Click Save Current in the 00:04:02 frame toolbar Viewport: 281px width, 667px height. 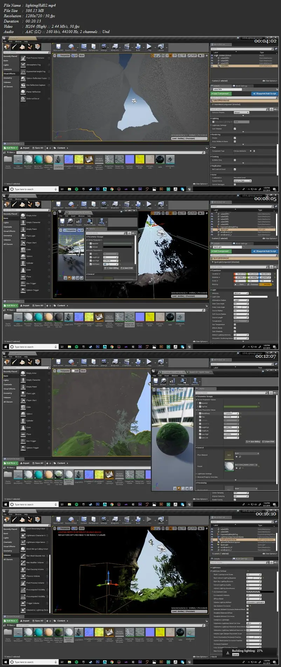click(x=58, y=47)
